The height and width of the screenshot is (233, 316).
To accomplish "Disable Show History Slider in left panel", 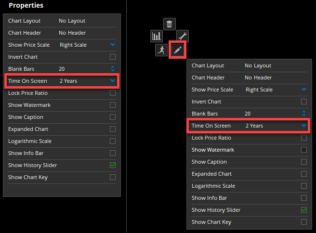I will [x=113, y=165].
